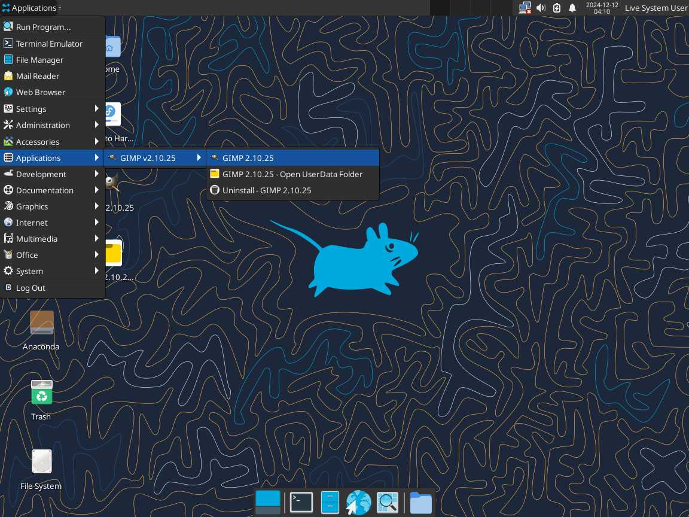
Task: Select the Anaconda desktop icon
Action: pos(41,330)
